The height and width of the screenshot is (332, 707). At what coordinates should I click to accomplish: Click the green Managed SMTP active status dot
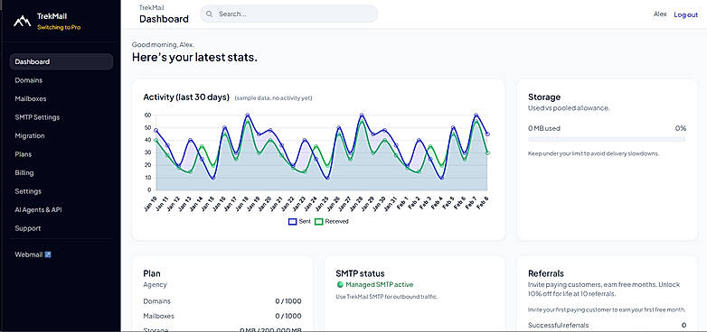point(340,285)
